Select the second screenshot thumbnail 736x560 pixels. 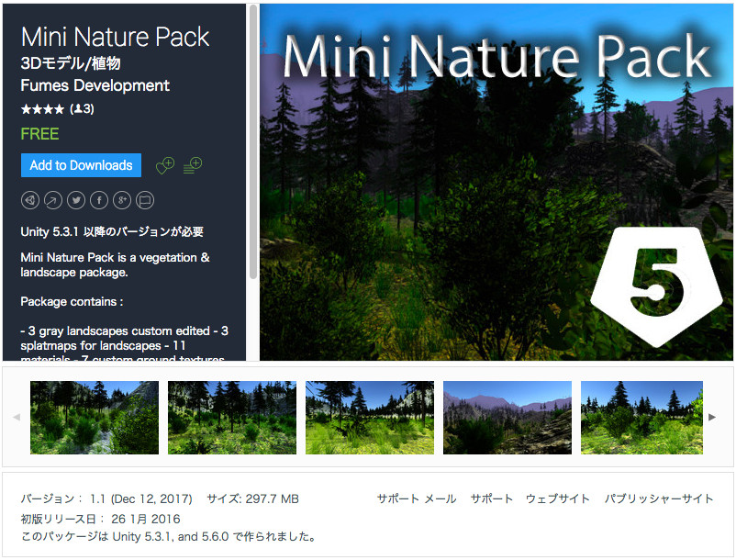coord(232,418)
